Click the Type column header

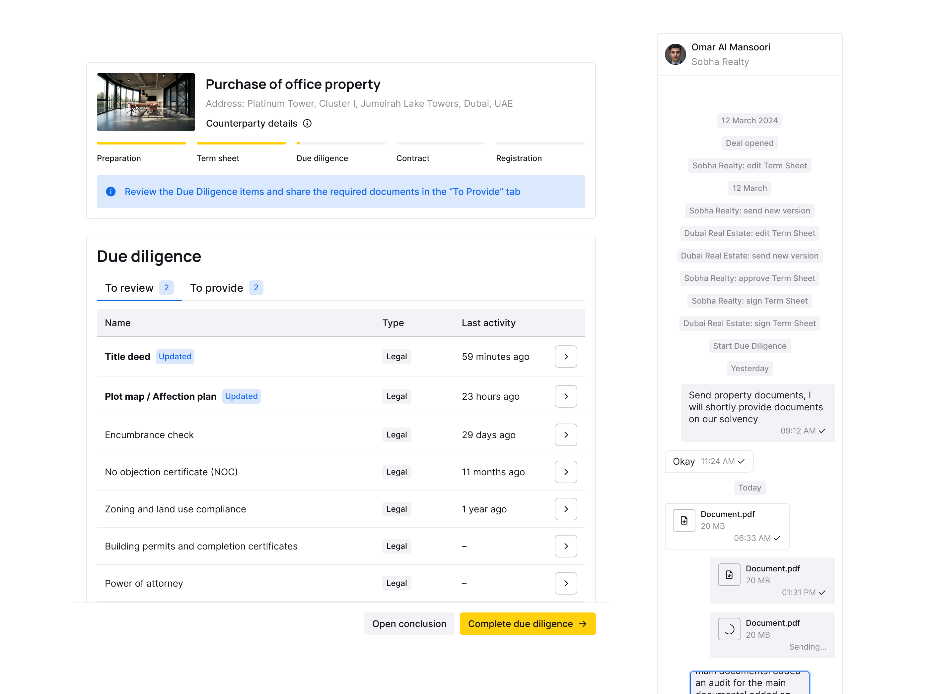393,323
